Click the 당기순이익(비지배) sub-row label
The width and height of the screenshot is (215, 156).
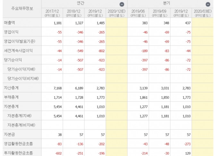[x=23, y=78]
